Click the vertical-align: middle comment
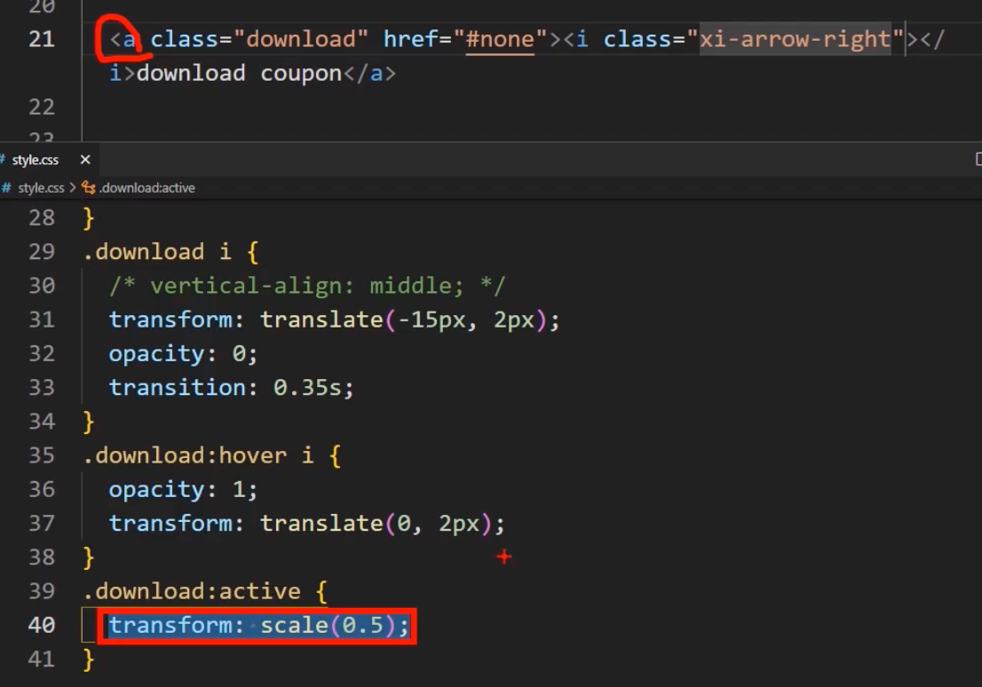Screen dimensions: 982x687 tap(307, 286)
